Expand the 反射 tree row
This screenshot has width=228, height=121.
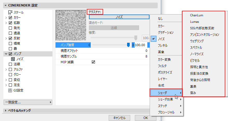coord(6,38)
